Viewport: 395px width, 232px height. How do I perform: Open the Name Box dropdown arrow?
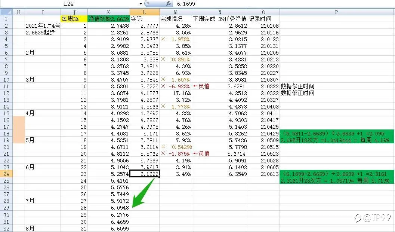(x=141, y=4)
